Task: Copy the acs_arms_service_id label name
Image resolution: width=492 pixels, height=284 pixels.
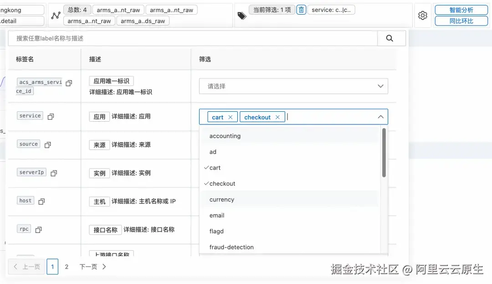Action: (x=69, y=83)
